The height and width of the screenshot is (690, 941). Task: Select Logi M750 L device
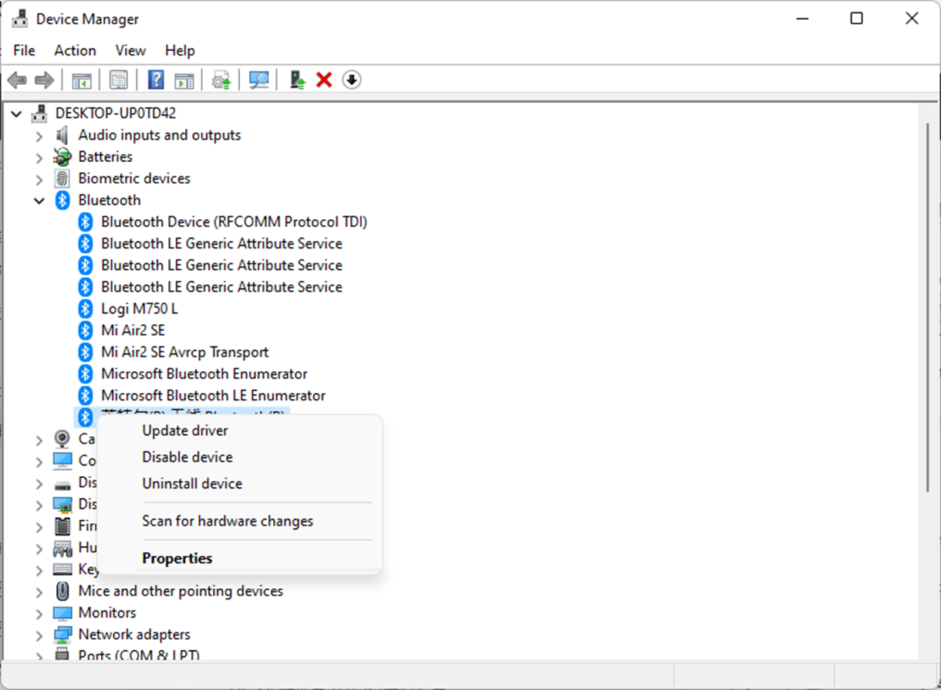140,309
